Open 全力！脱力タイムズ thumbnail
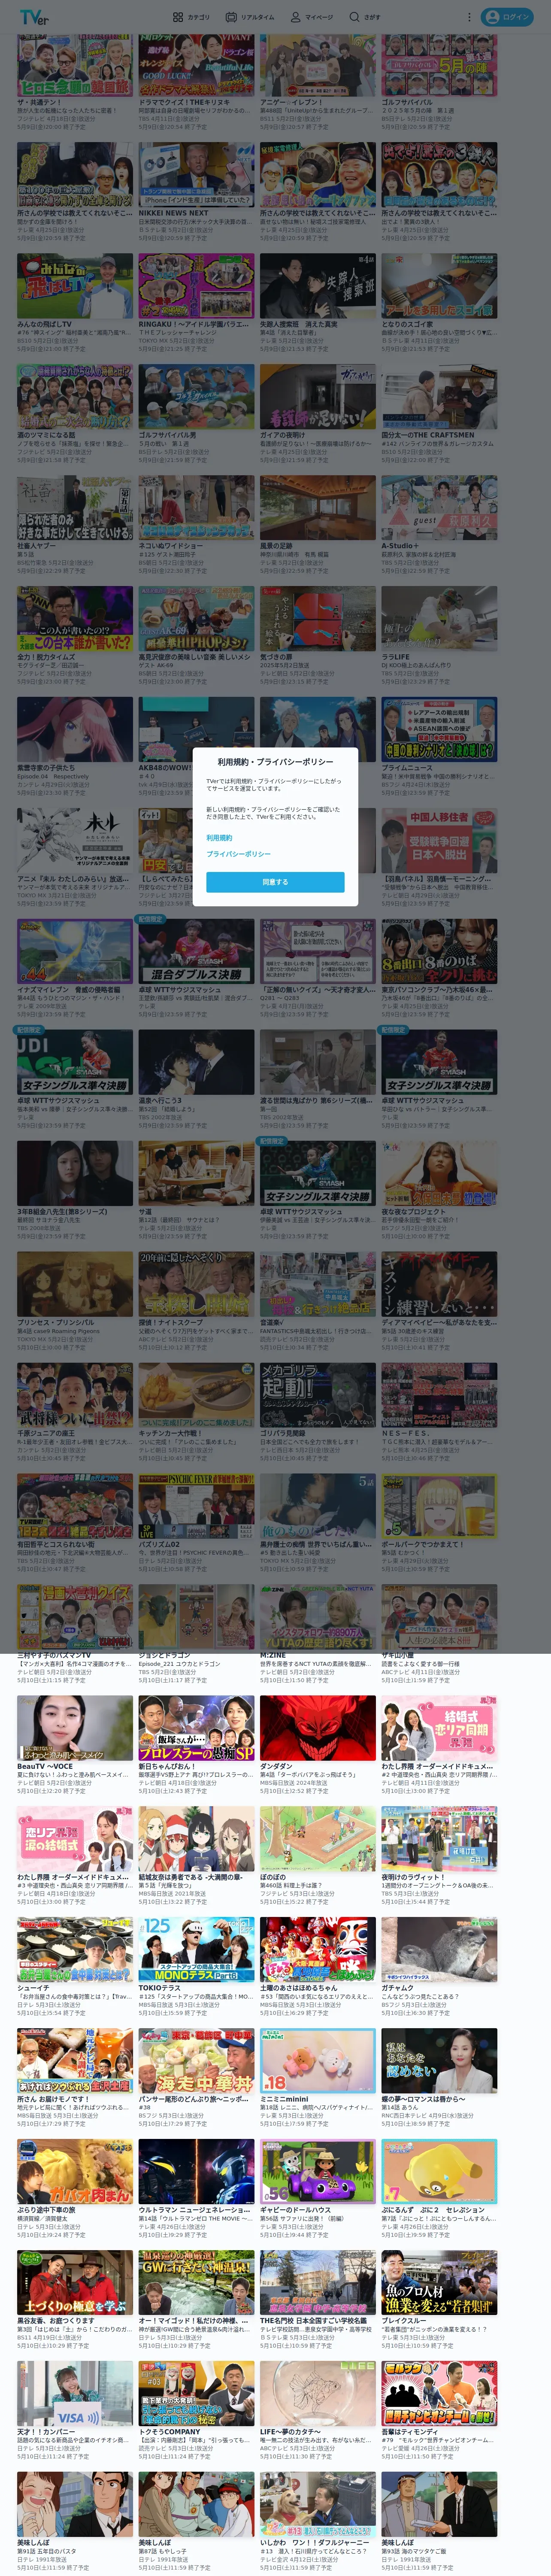The height and width of the screenshot is (2576, 551). coord(75,618)
